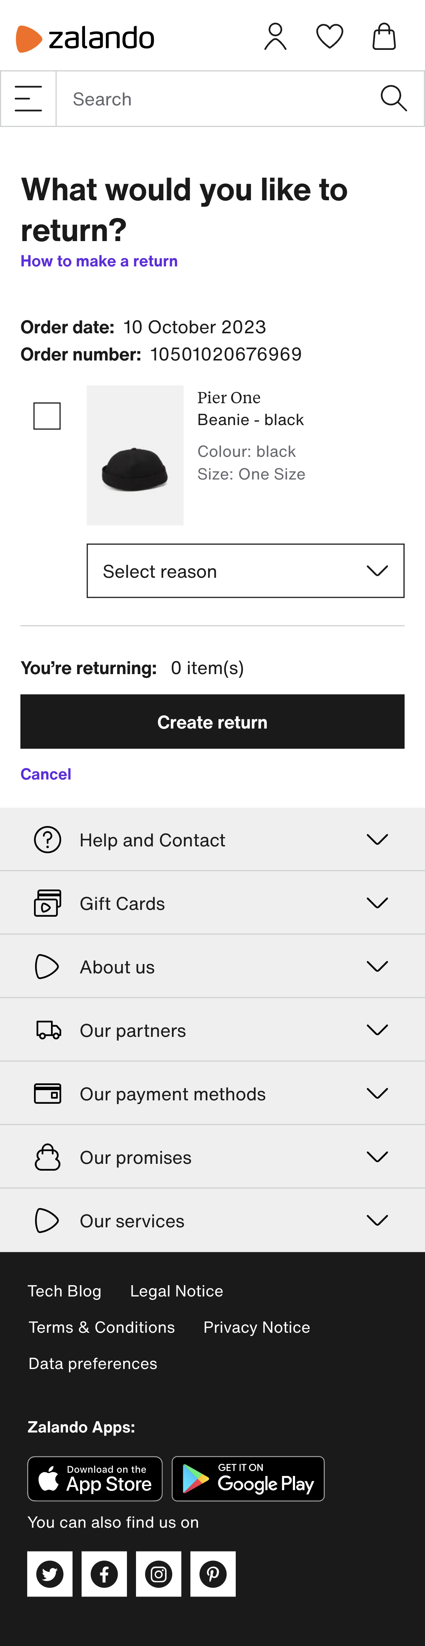Open the Tech Blog link

(x=65, y=1290)
